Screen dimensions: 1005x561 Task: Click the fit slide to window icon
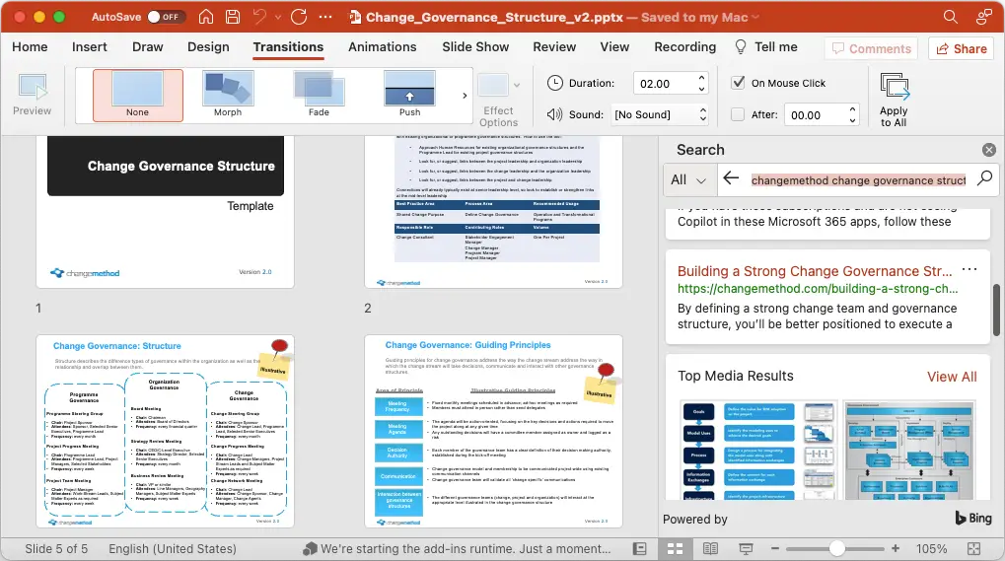(973, 549)
